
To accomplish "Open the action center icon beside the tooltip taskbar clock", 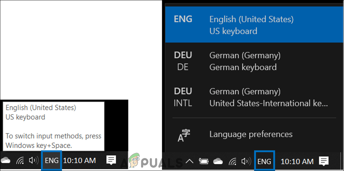I will [x=111, y=160].
